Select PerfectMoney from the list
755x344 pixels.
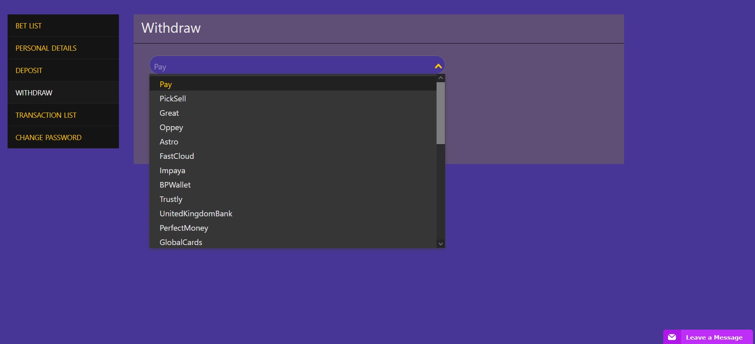[x=293, y=228]
